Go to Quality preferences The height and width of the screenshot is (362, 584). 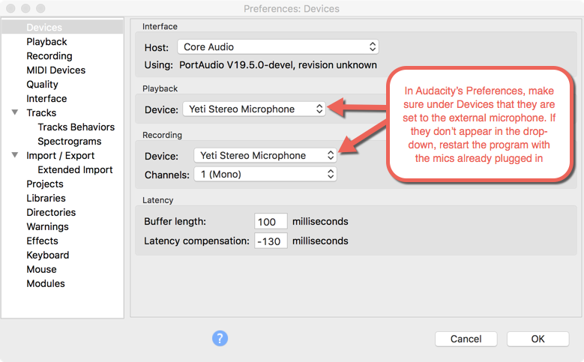pos(42,85)
